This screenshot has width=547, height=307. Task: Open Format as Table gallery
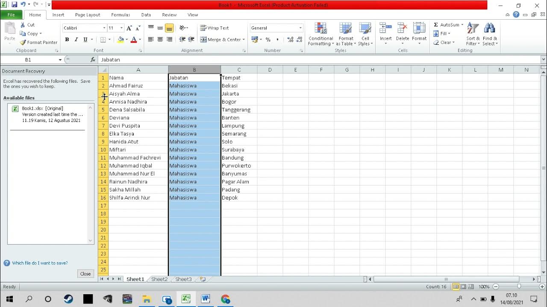pyautogui.click(x=346, y=34)
